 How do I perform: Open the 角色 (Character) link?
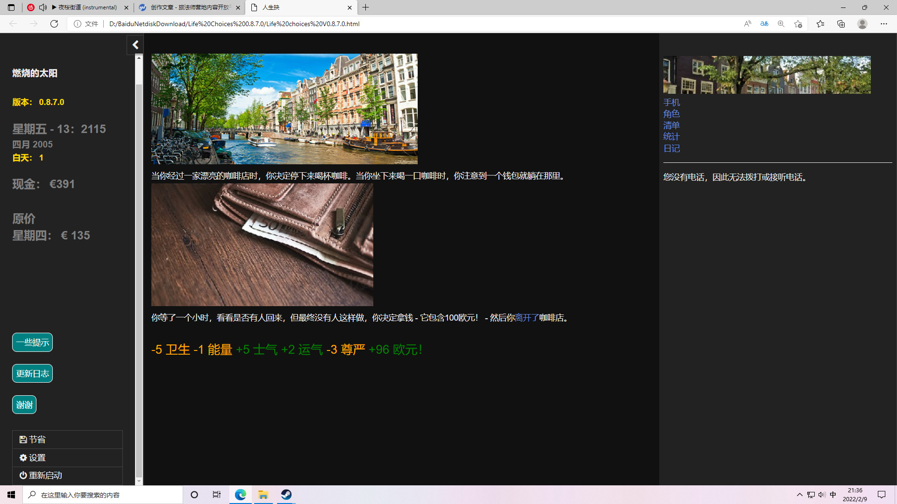tap(671, 114)
